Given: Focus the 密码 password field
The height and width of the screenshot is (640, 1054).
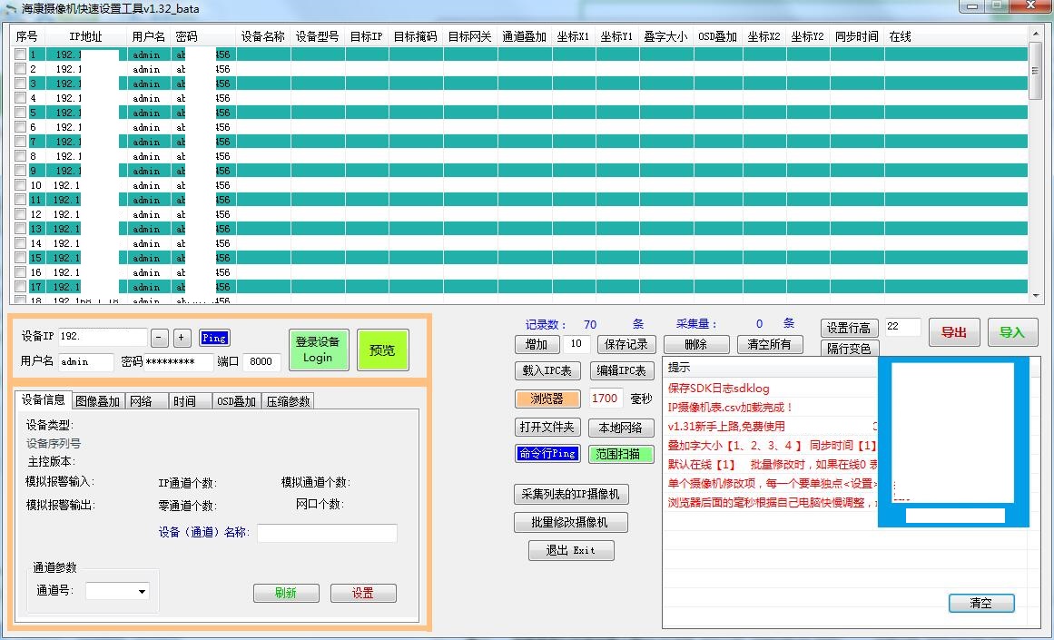Looking at the screenshot, I should click(178, 361).
